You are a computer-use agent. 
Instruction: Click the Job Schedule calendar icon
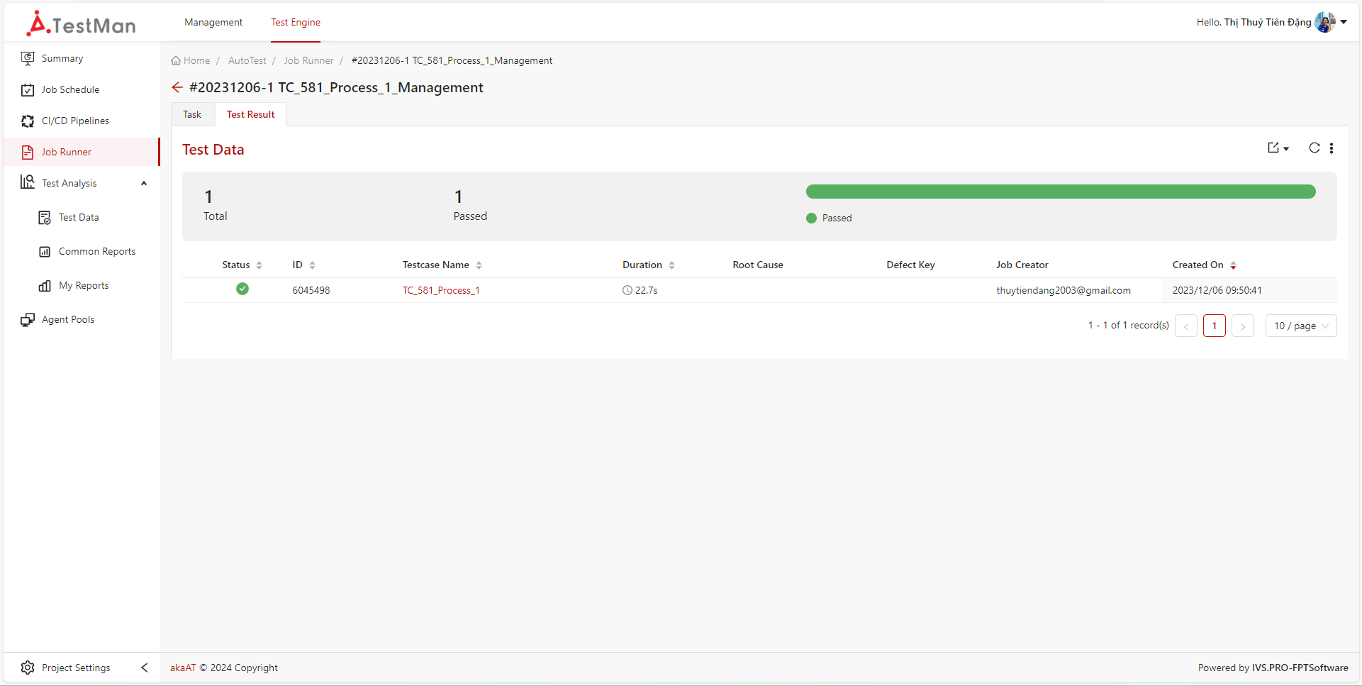pos(28,89)
